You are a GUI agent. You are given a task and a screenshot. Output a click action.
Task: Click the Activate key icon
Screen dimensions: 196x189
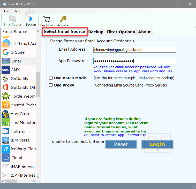click(63, 19)
